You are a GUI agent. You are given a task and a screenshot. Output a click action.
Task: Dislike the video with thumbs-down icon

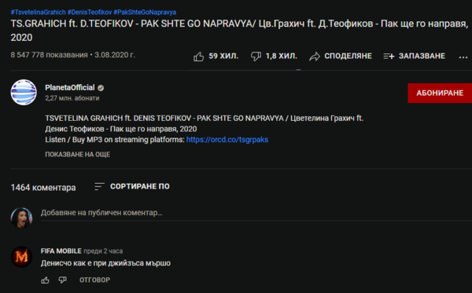tap(256, 57)
